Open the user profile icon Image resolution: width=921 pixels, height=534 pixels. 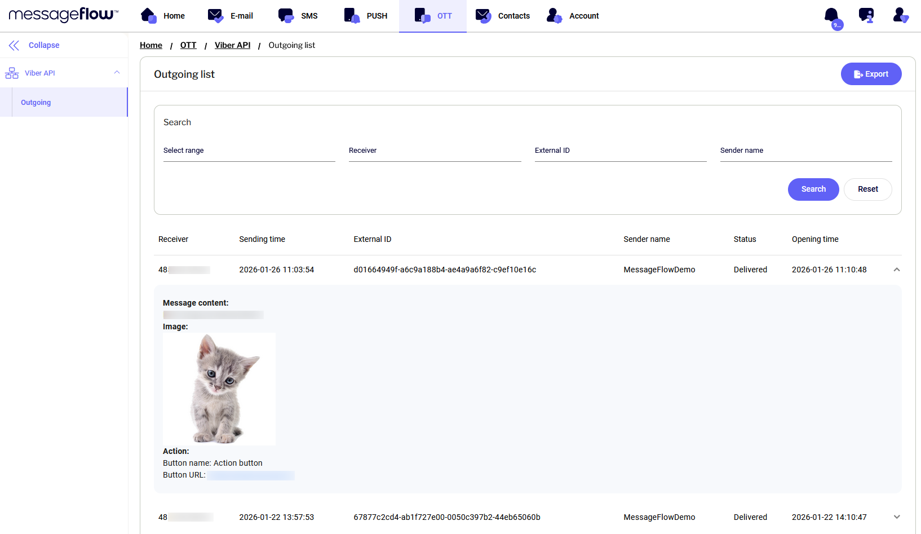tap(900, 15)
